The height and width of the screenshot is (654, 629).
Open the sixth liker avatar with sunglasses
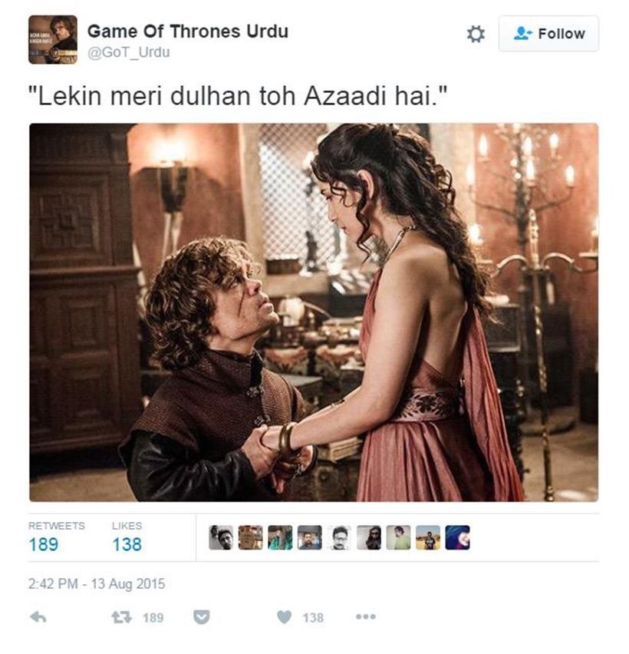tap(369, 537)
